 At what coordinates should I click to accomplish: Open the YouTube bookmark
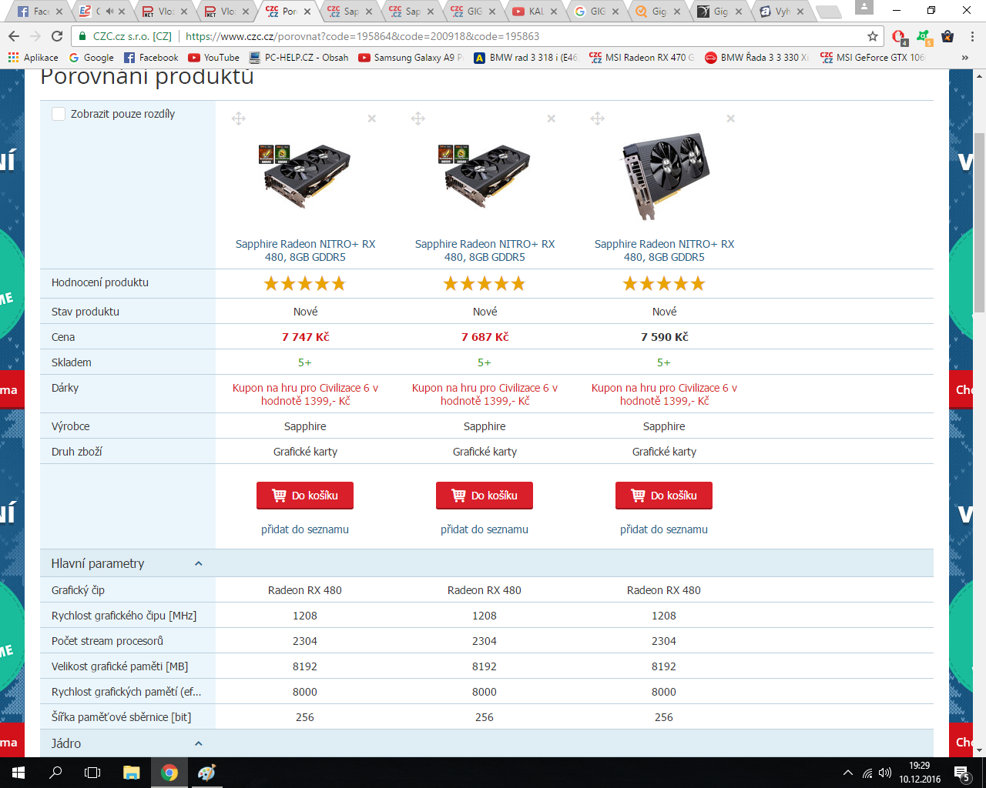click(x=214, y=58)
